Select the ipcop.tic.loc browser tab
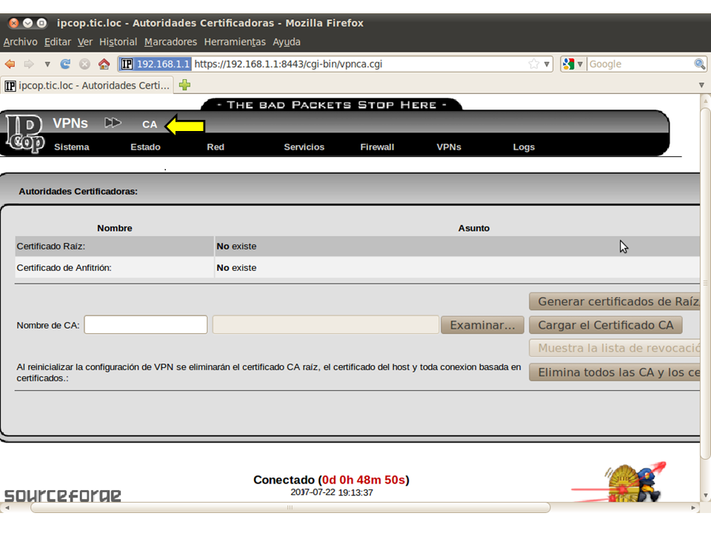The width and height of the screenshot is (711, 533). 87,85
